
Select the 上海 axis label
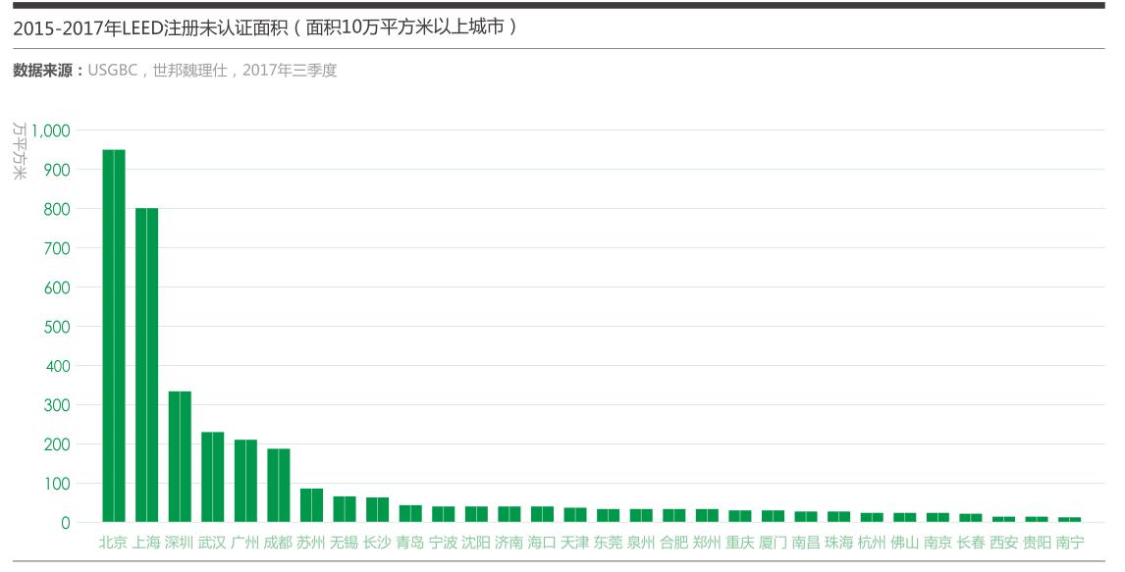[x=146, y=543]
